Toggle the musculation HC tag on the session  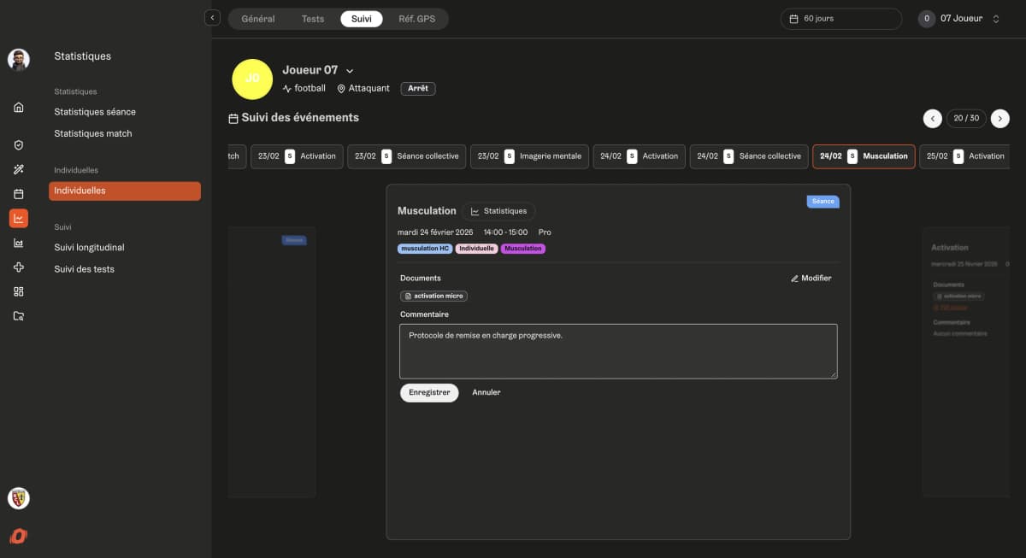point(424,248)
